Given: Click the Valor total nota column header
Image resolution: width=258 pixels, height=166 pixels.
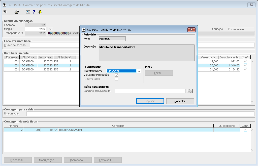Looking at the screenshot, I should [229, 57].
